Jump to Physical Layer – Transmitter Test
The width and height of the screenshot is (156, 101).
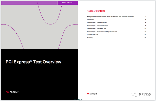click(116, 29)
